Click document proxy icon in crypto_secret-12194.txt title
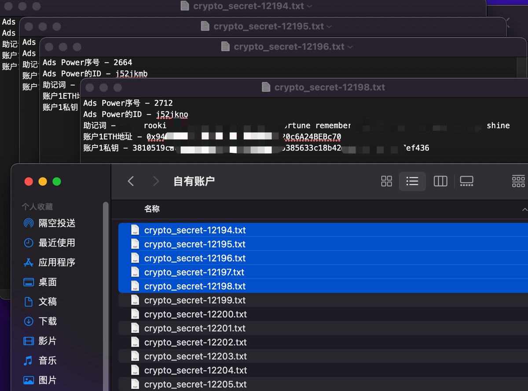The height and width of the screenshot is (391, 528). (x=185, y=6)
